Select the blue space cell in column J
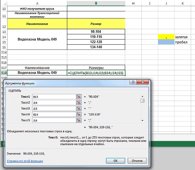195x170 pixels. click(166, 42)
